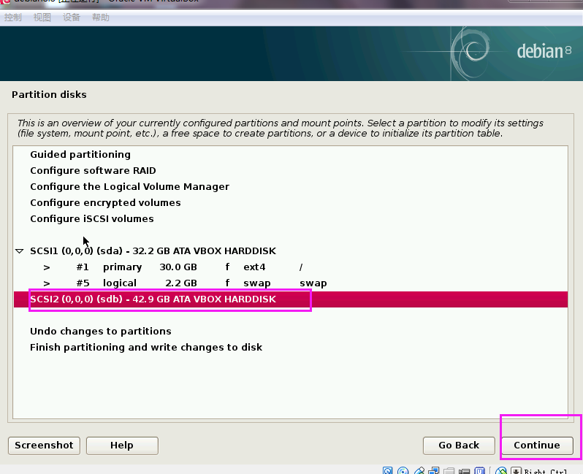This screenshot has height=474, width=583.
Task: Click the optical disc status icon
Action: tap(404, 471)
